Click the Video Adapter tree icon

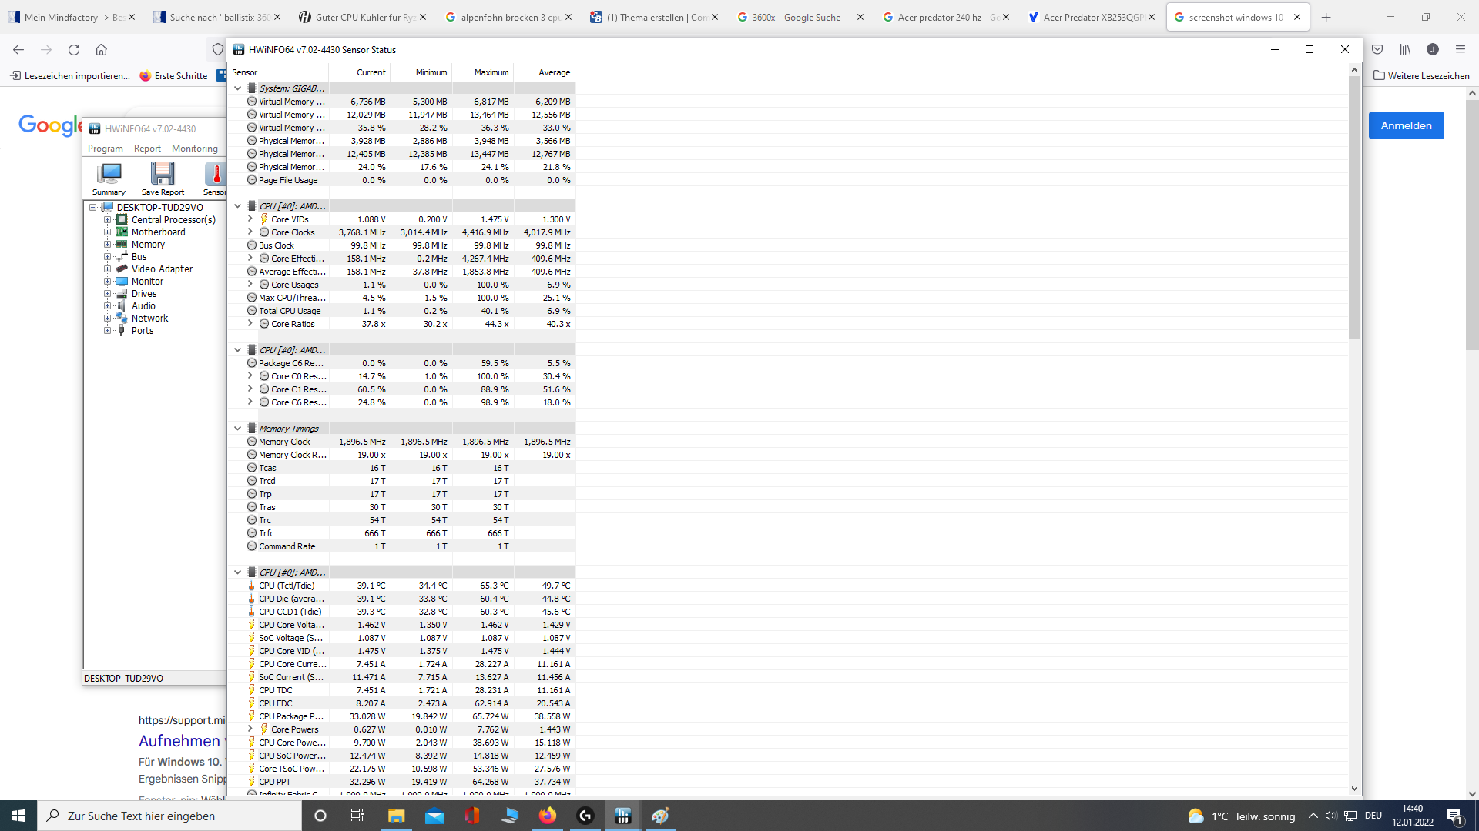point(122,269)
